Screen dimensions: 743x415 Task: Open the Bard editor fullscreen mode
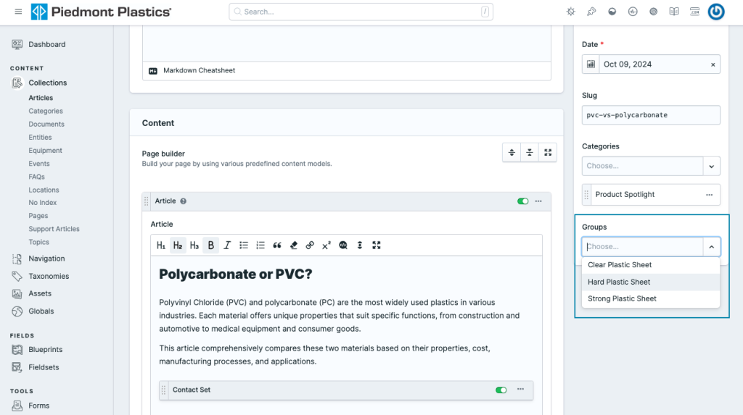(x=377, y=245)
